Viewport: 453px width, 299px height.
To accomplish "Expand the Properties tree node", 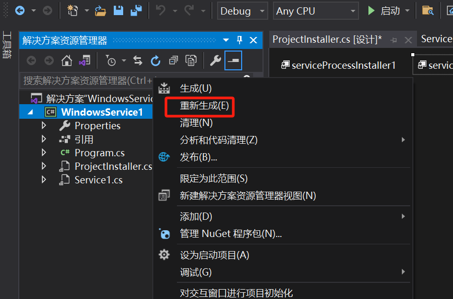I will [x=44, y=126].
